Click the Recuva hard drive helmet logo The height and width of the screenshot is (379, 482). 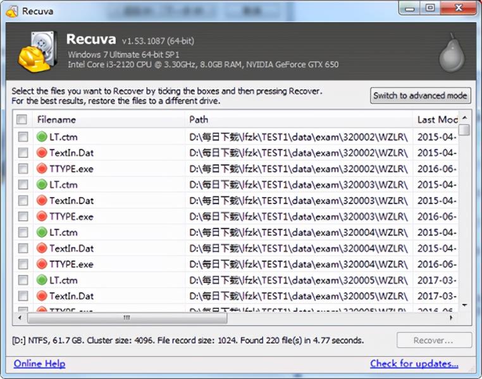[38, 51]
